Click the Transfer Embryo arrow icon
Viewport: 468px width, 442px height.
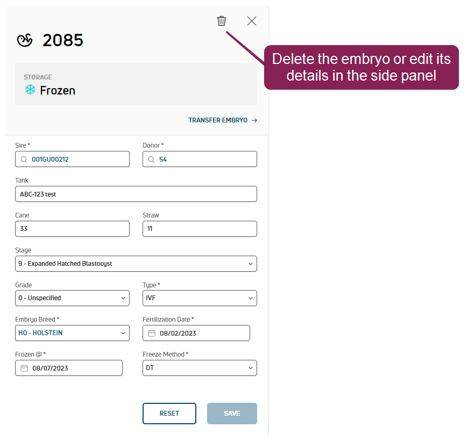[x=254, y=120]
